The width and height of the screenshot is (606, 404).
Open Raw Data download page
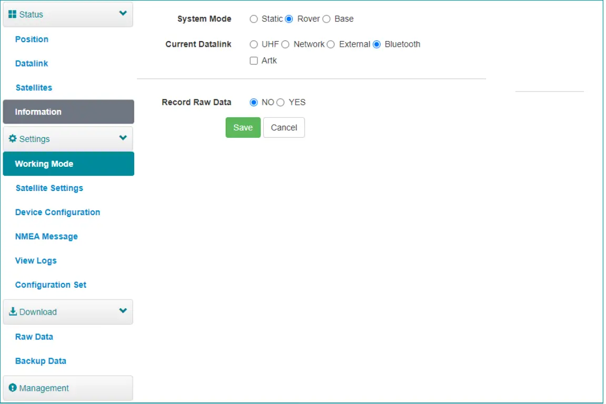click(34, 337)
